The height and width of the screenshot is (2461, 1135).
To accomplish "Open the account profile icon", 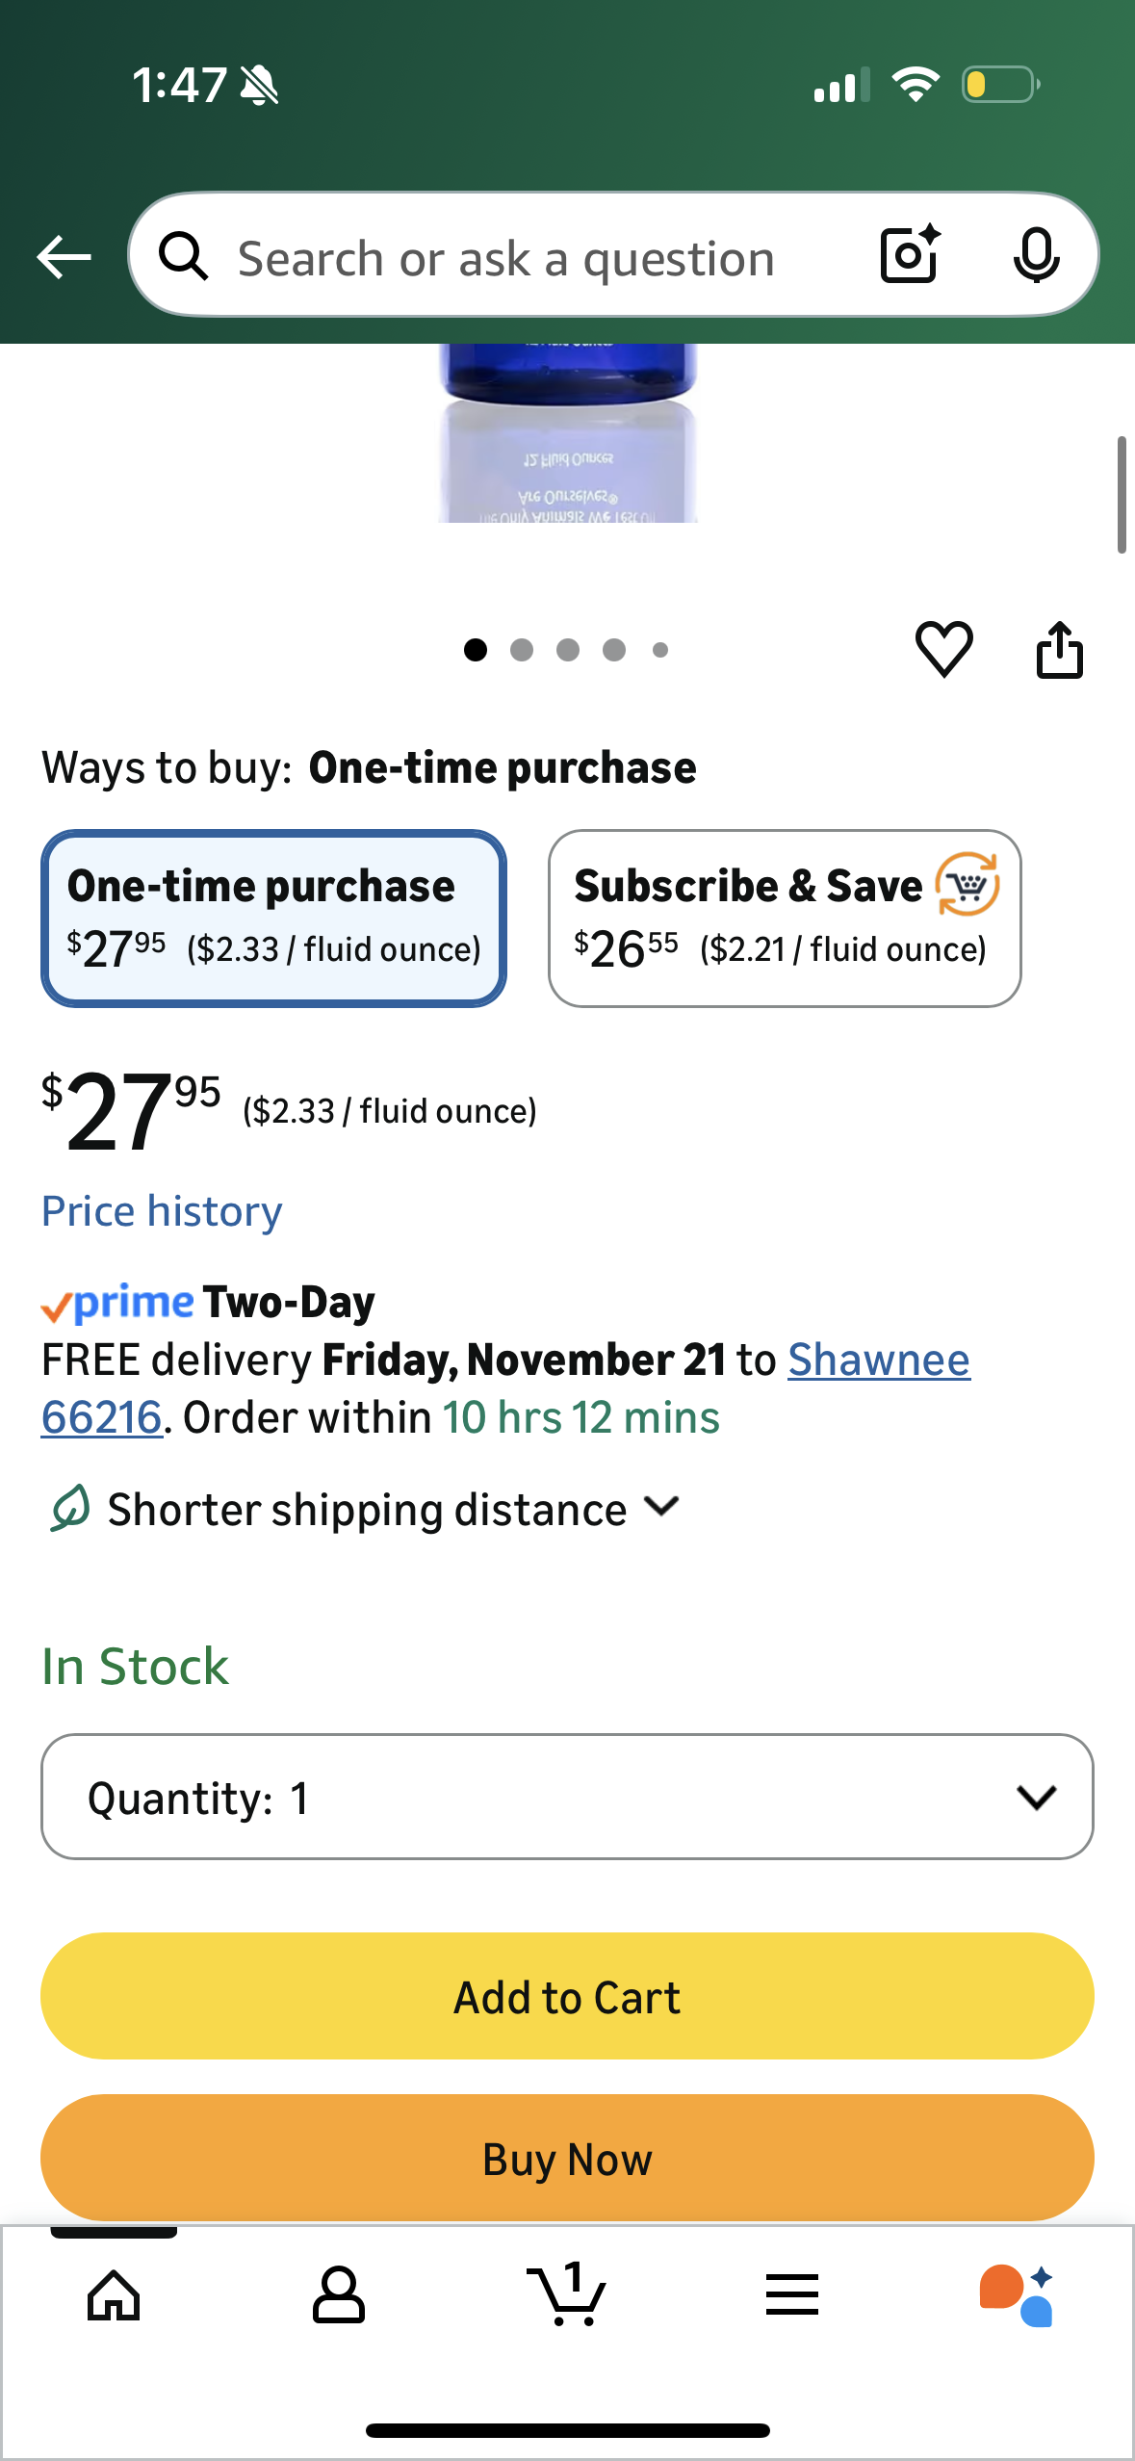I will pyautogui.click(x=339, y=2295).
